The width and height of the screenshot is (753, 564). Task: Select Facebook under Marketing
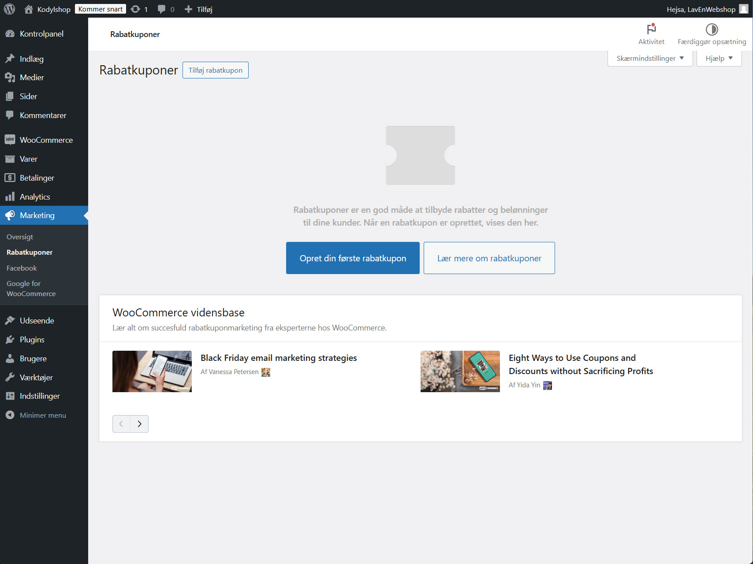pyautogui.click(x=21, y=268)
